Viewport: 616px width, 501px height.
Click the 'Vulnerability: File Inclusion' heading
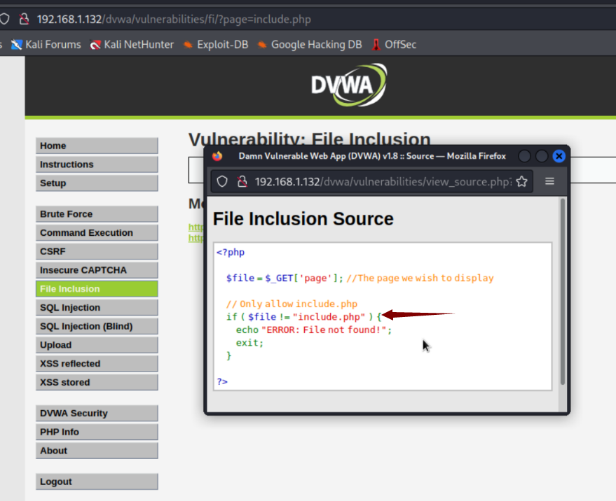pos(310,139)
